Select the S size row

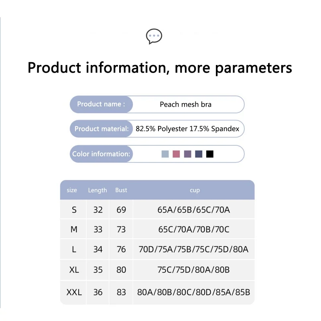[x=157, y=209]
